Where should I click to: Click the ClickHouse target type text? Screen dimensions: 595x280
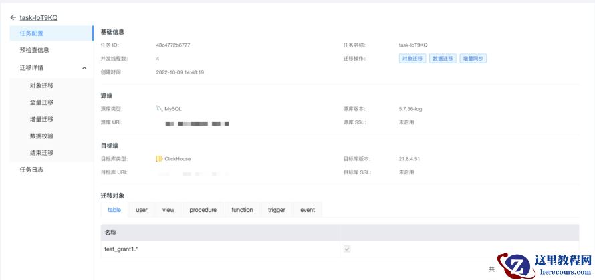(178, 159)
